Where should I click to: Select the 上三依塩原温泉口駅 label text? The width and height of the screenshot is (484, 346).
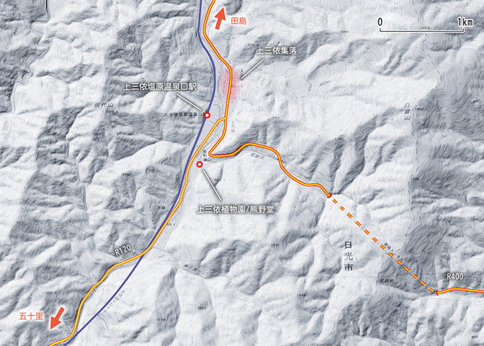160,87
